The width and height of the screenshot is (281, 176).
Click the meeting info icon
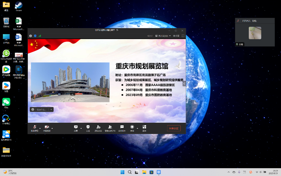click(31, 36)
